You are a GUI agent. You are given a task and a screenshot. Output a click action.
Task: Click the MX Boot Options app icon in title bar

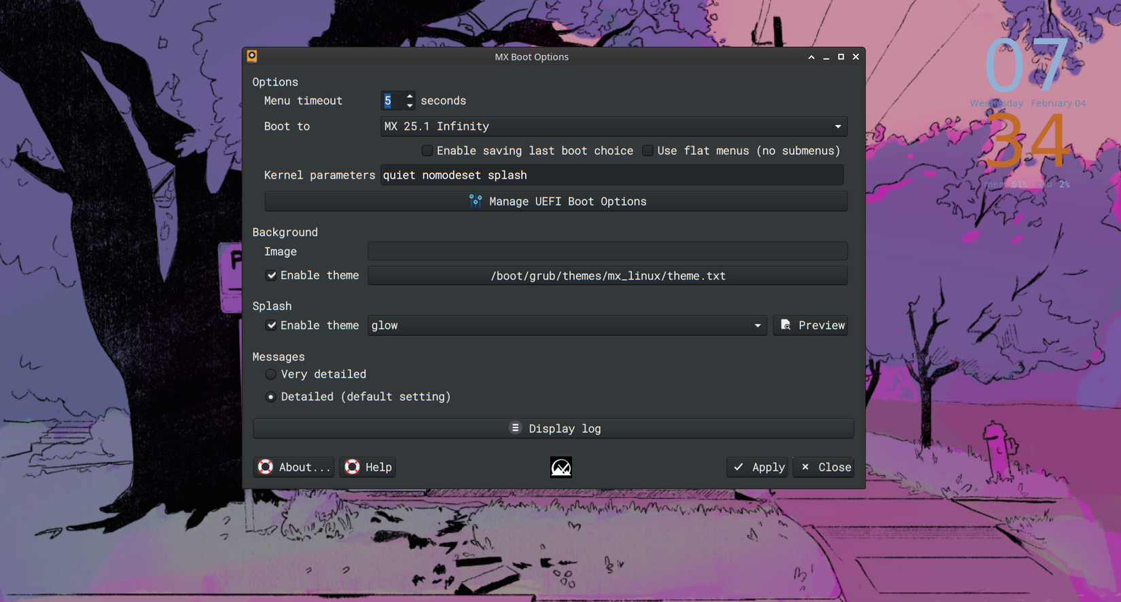coord(252,56)
